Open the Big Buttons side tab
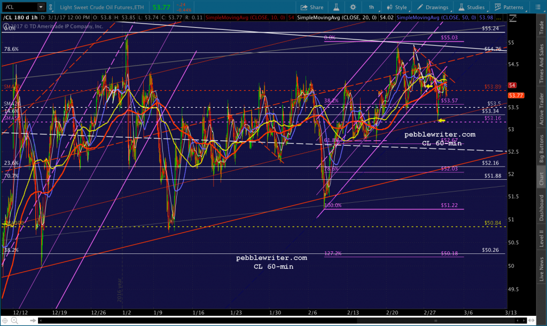Image resolution: width=547 pixels, height=326 pixels. [x=542, y=149]
